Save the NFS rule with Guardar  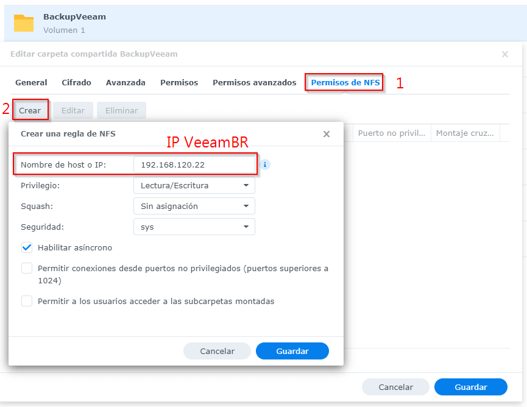[x=292, y=351]
